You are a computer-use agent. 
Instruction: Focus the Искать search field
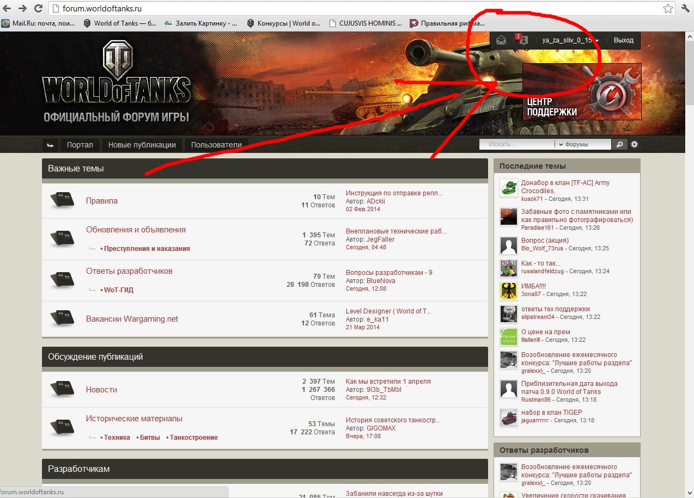point(516,144)
